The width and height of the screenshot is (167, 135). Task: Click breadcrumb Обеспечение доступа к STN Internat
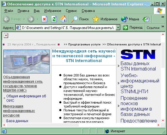[x=134, y=45]
